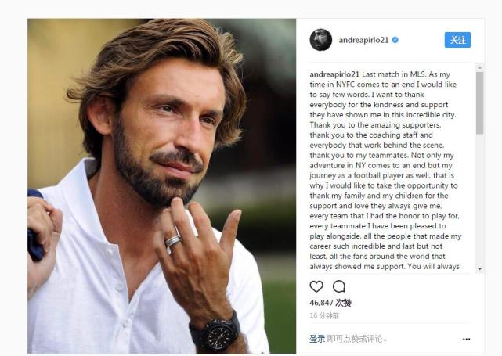Click the 即可点赞或评论 login prompt text
Viewport: 502px width, 356px height.
(357, 339)
